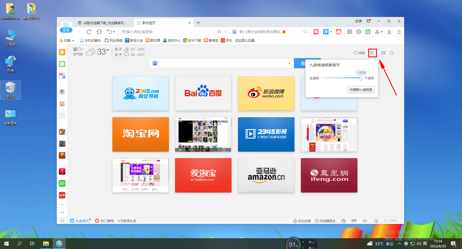Click 点此导入收藏 link
This screenshot has width=462, height=249.
(x=245, y=40)
